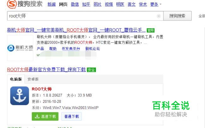
Task: Click the 刷机大师 logo thumbnail
Action: coord(20,48)
